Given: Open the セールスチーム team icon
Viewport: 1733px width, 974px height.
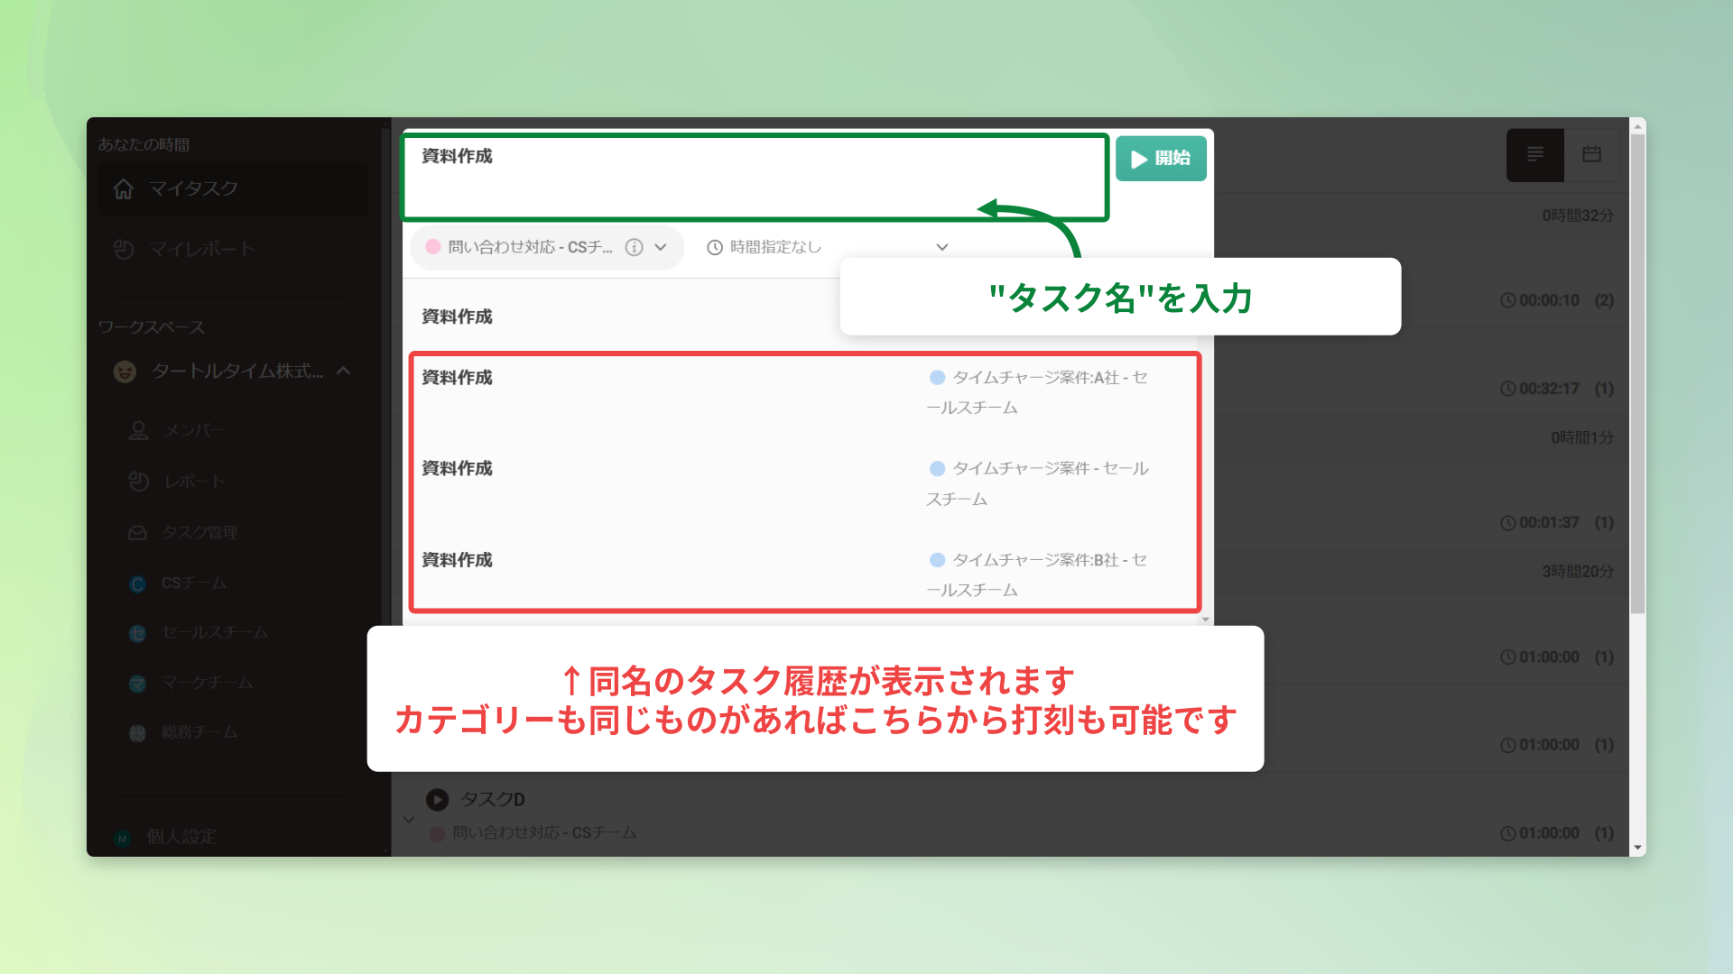Looking at the screenshot, I should coord(137,633).
